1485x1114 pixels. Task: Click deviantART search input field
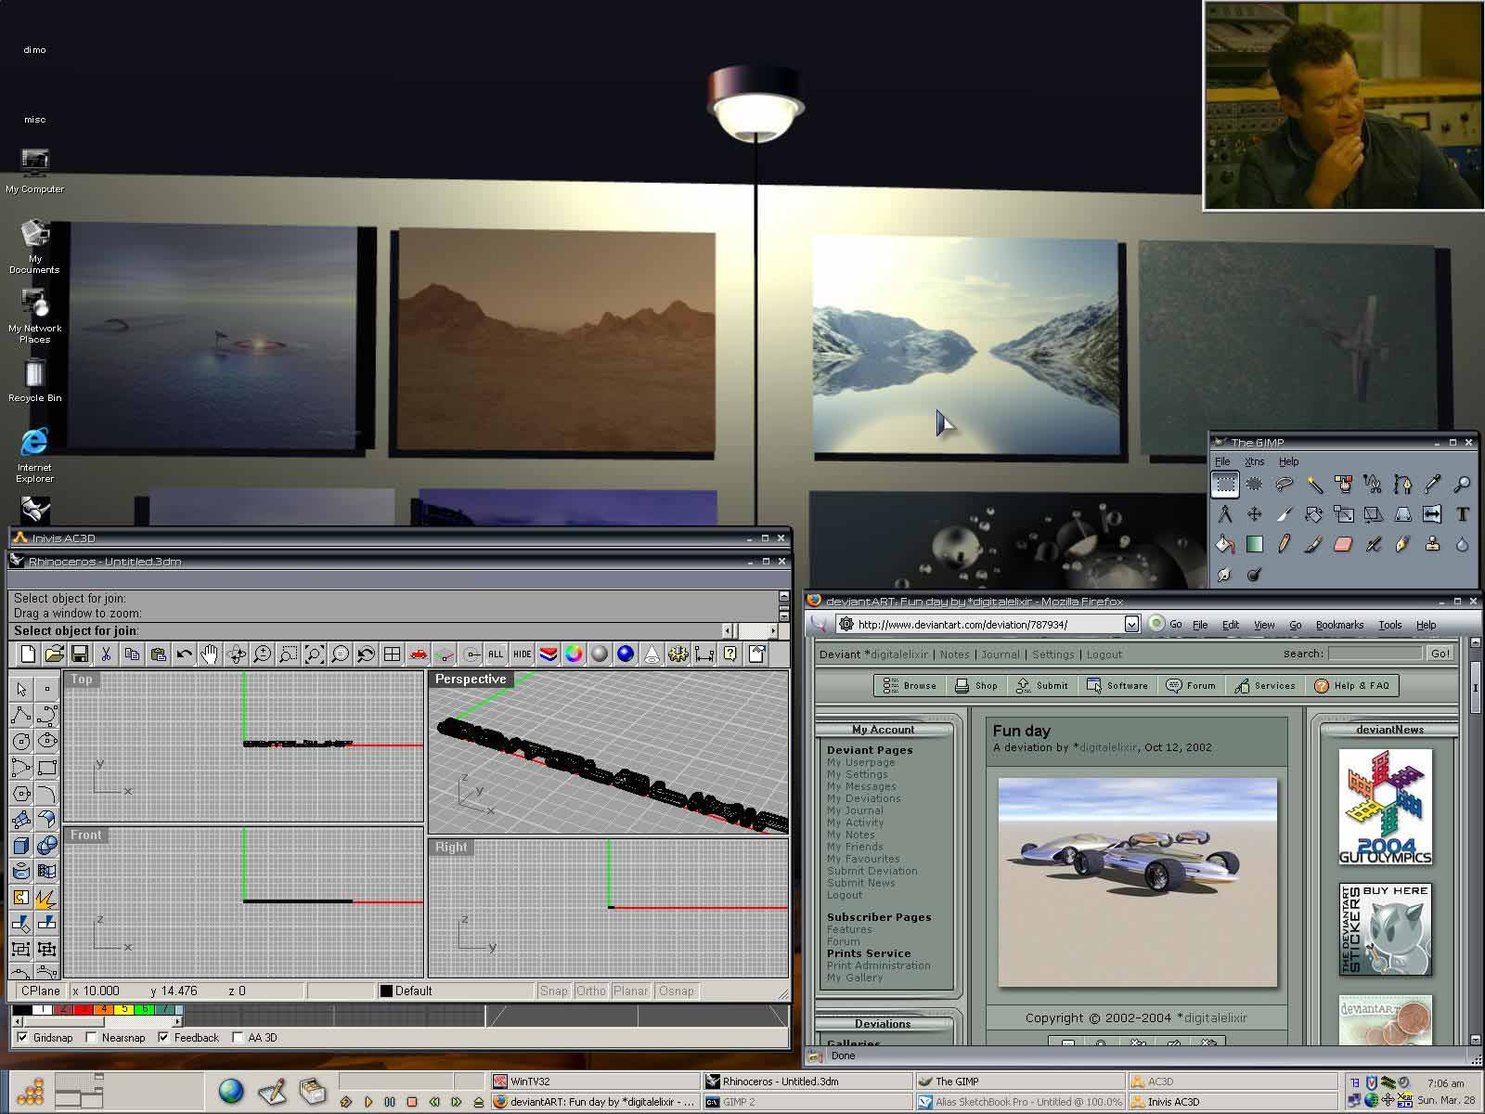tap(1375, 654)
